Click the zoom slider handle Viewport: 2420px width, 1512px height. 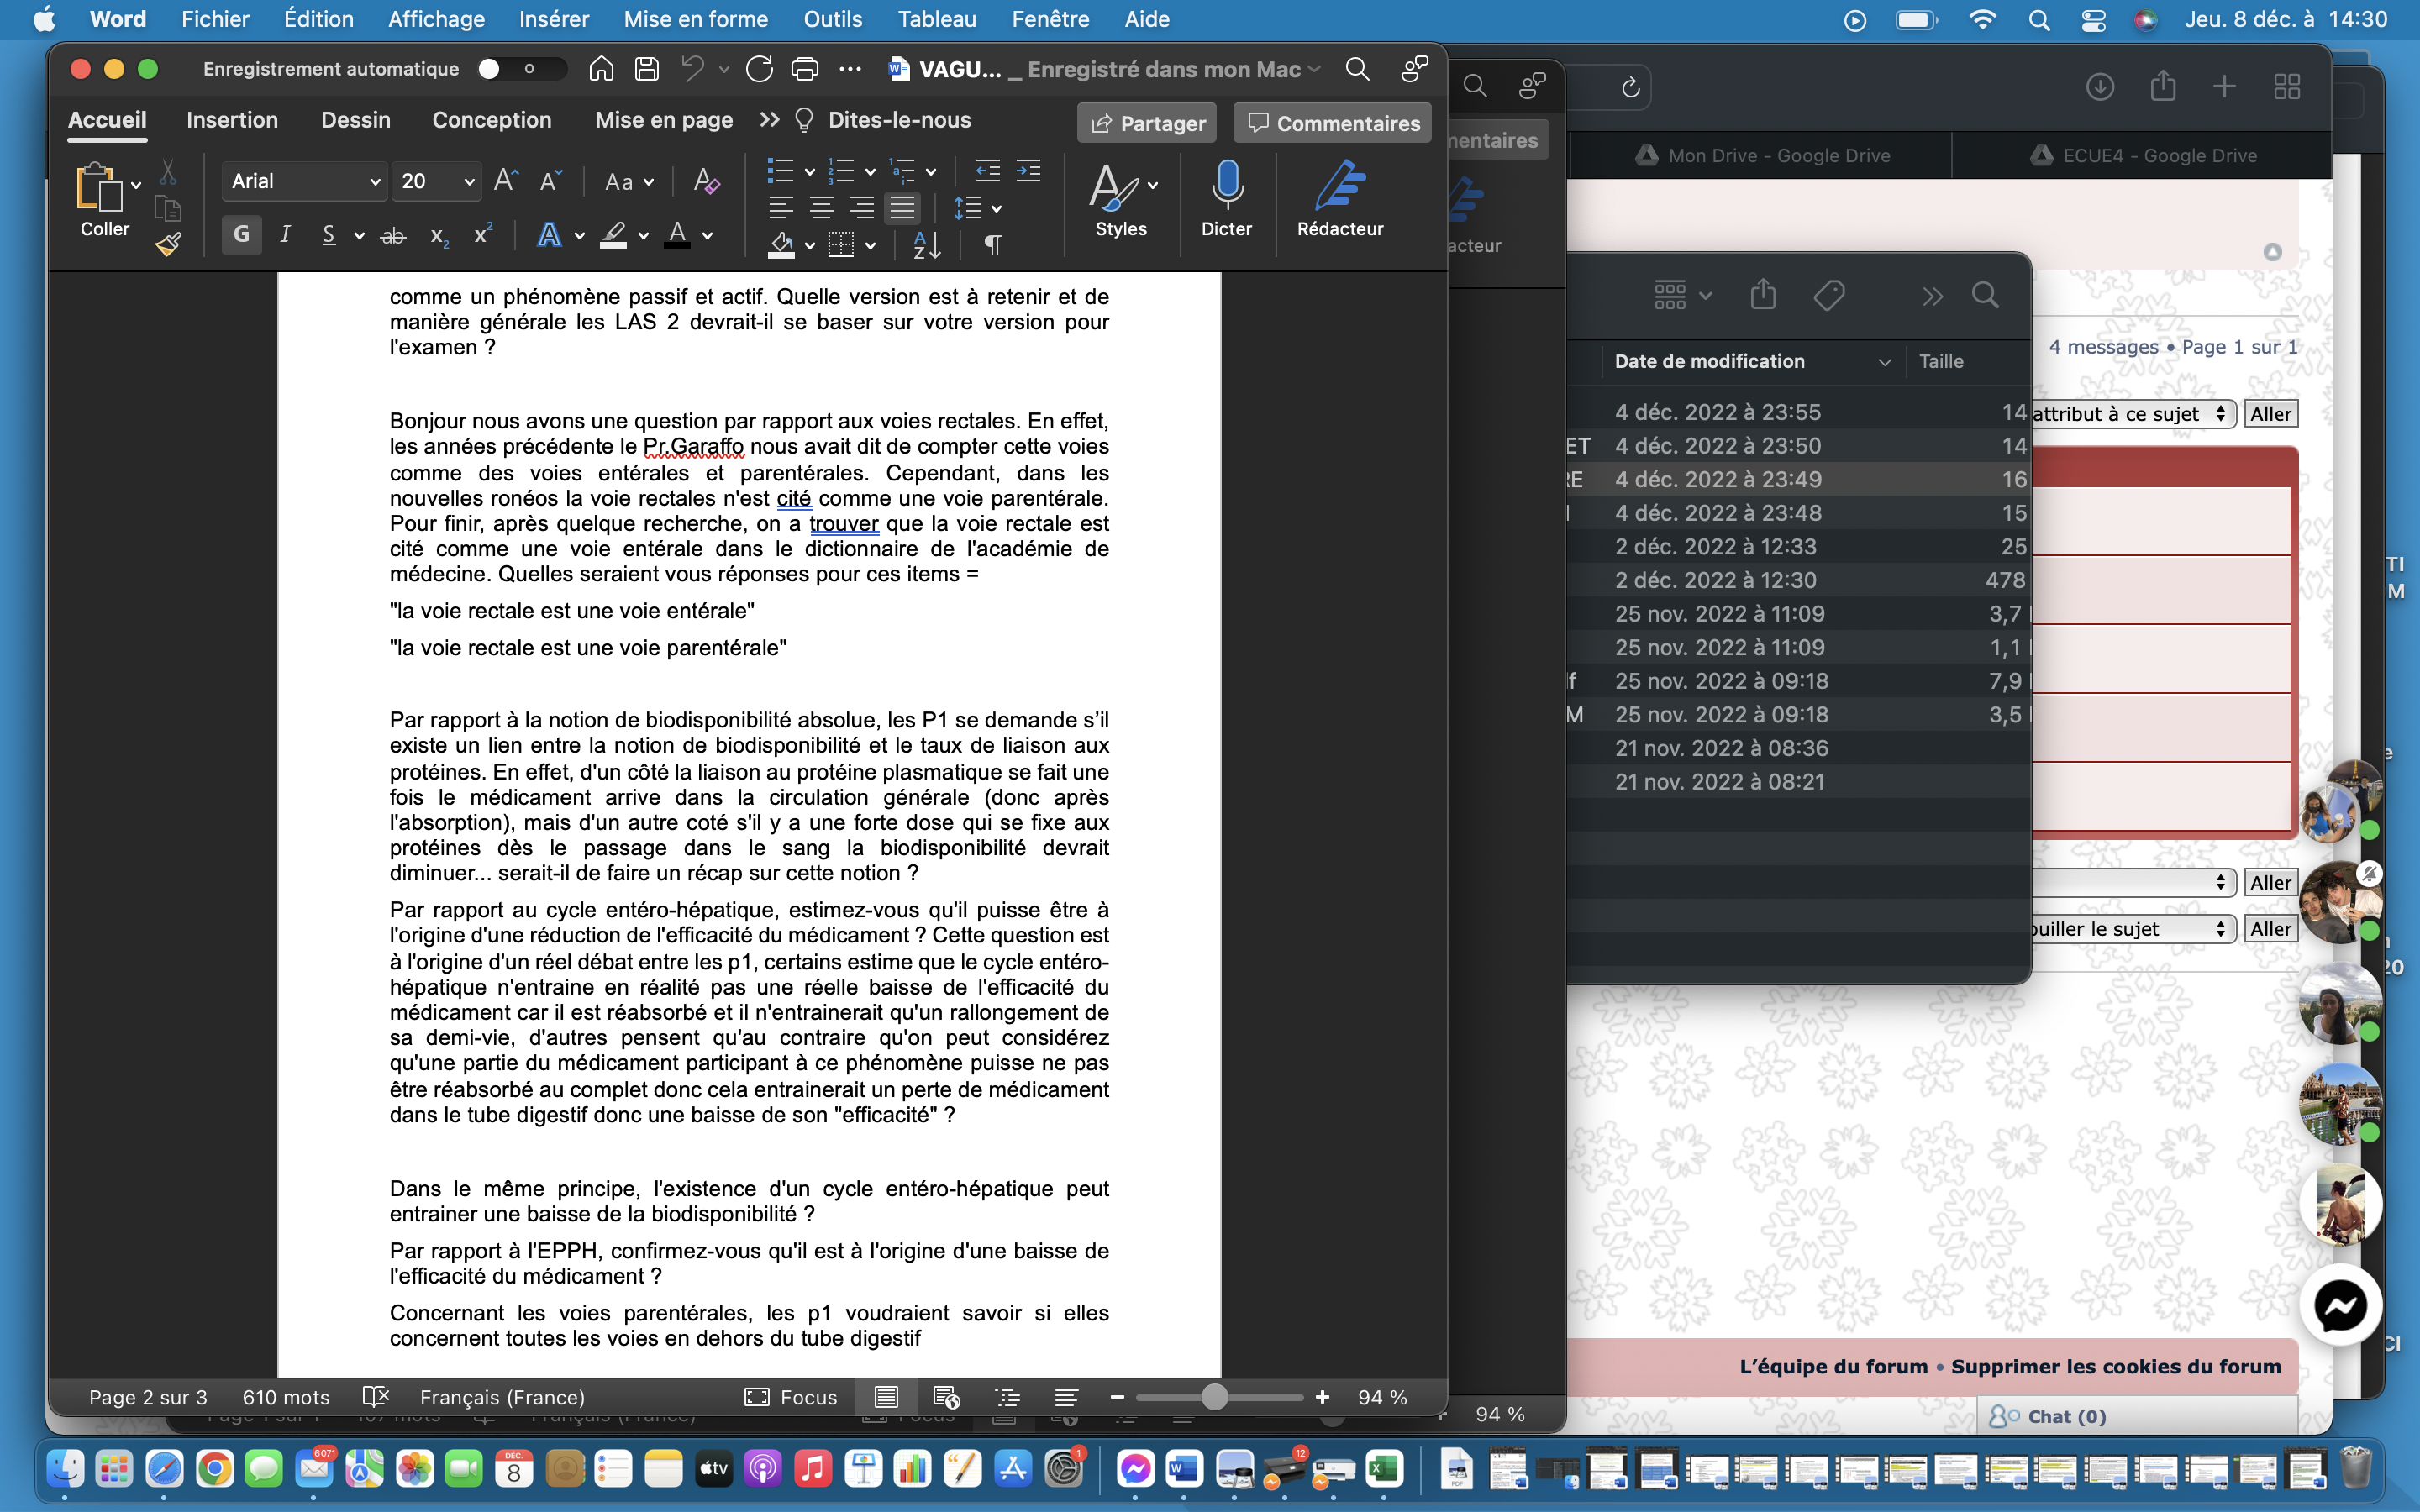[x=1214, y=1397]
